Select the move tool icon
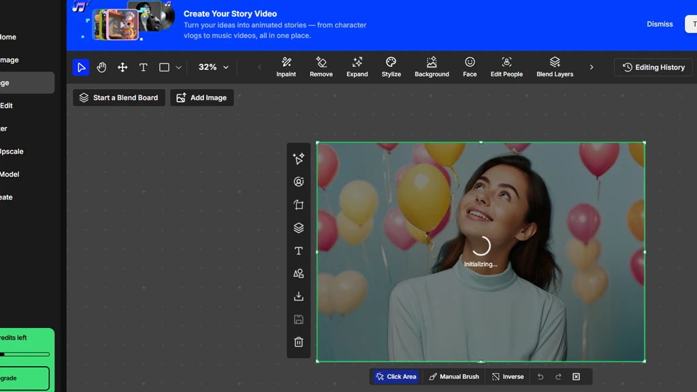This screenshot has height=392, width=697. [x=123, y=67]
